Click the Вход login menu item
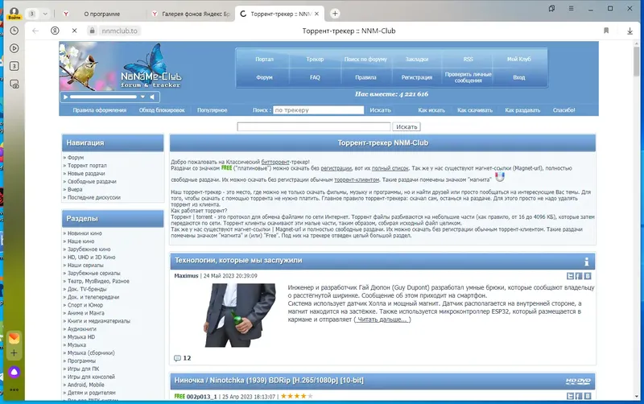Viewport: 644px width, 404px height. click(x=518, y=77)
